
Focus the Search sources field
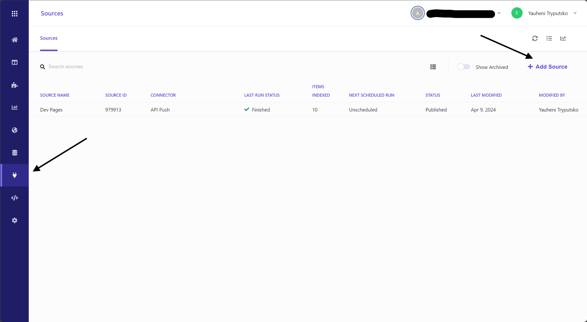(66, 67)
